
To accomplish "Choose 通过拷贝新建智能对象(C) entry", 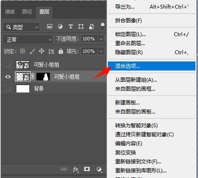I will (x=151, y=135).
